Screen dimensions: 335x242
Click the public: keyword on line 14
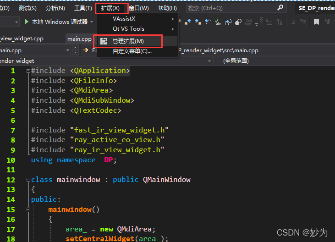pyautogui.click(x=46, y=199)
